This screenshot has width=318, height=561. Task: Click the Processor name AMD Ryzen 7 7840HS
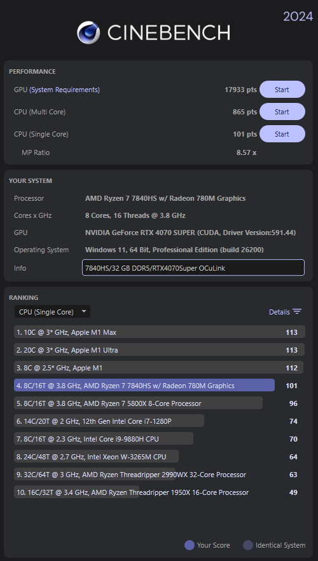(165, 198)
